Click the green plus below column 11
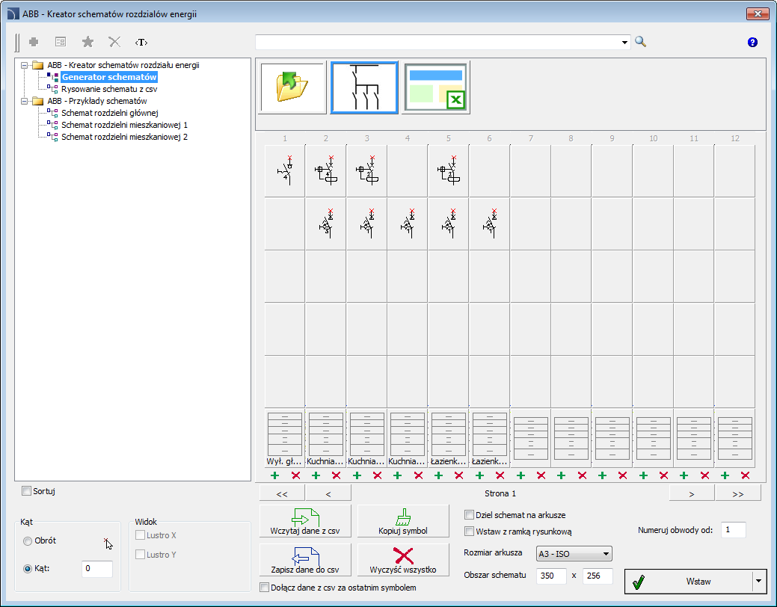The width and height of the screenshot is (777, 607). (x=684, y=475)
